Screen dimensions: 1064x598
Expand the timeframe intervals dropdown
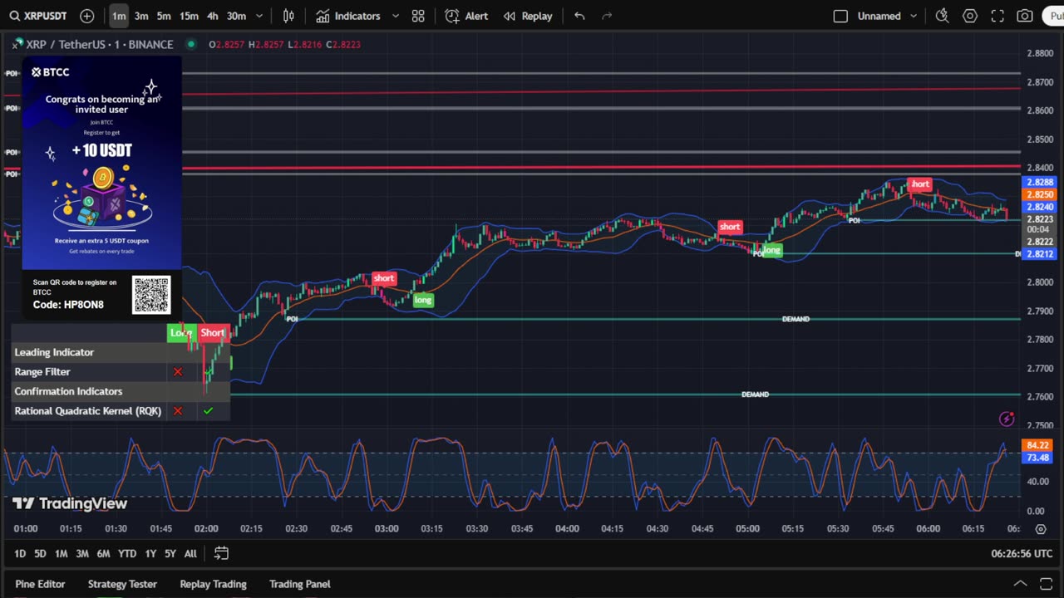pos(259,16)
